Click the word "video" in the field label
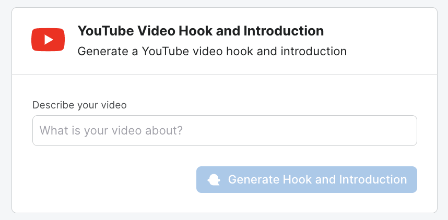The width and height of the screenshot is (448, 220). (x=114, y=105)
